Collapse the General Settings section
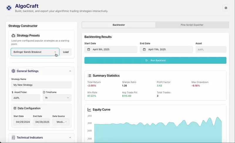235x143 pixels. coord(70,71)
